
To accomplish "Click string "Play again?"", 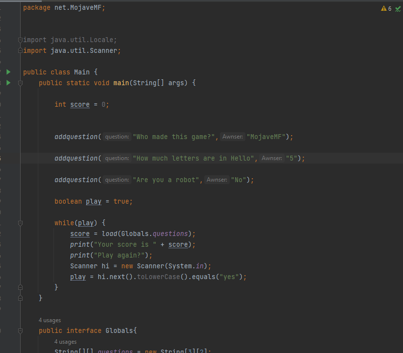I will (x=119, y=256).
